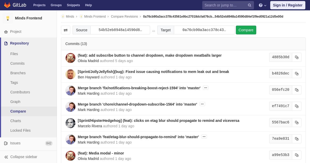Click author name Marcelo Rivera

pos(90,126)
